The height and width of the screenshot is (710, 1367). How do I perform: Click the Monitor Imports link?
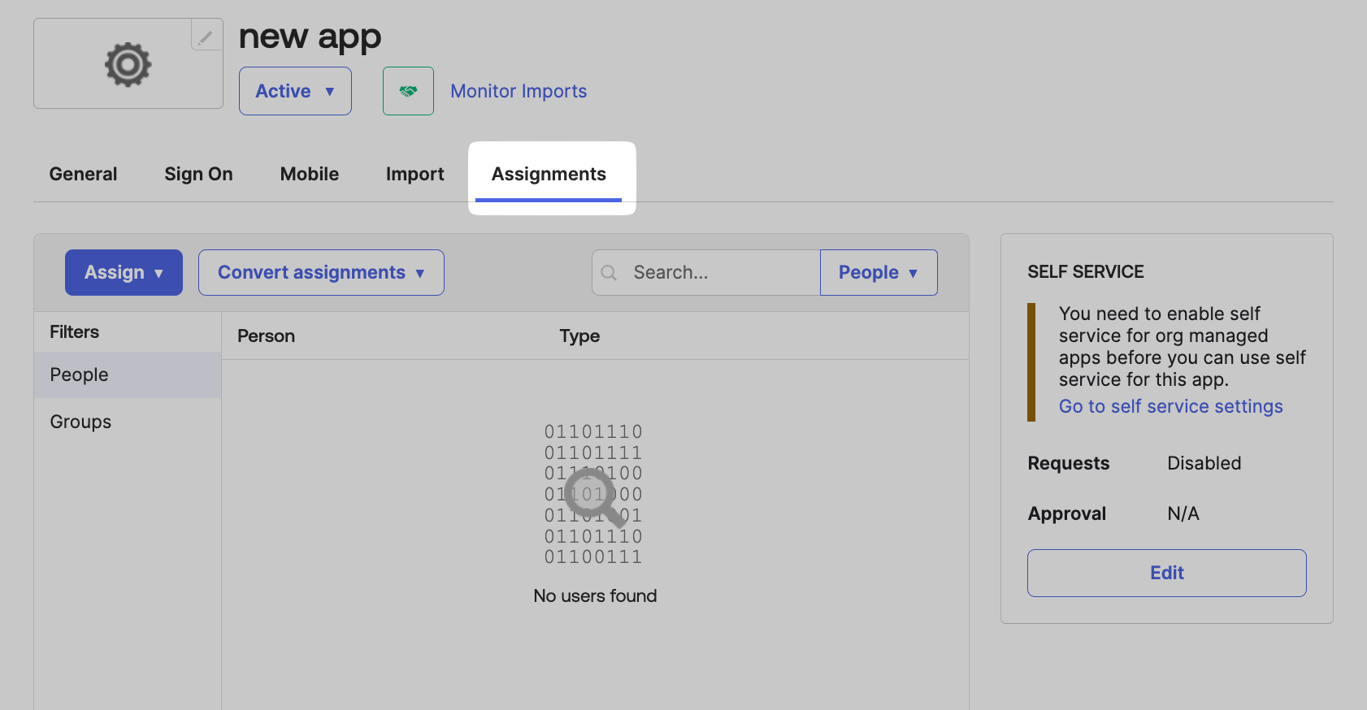coord(519,91)
